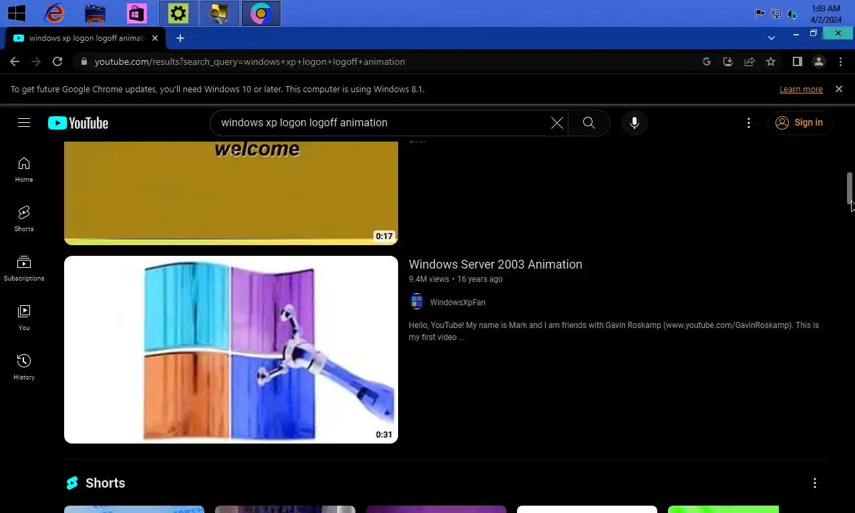Viewport: 855px width, 513px height.
Task: Open Shorts in sidebar
Action: coord(24,219)
